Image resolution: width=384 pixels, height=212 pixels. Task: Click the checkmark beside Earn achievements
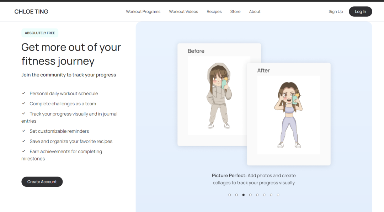24,151
